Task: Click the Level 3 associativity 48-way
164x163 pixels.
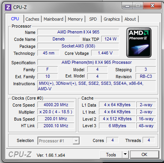Action: (x=146, y=126)
